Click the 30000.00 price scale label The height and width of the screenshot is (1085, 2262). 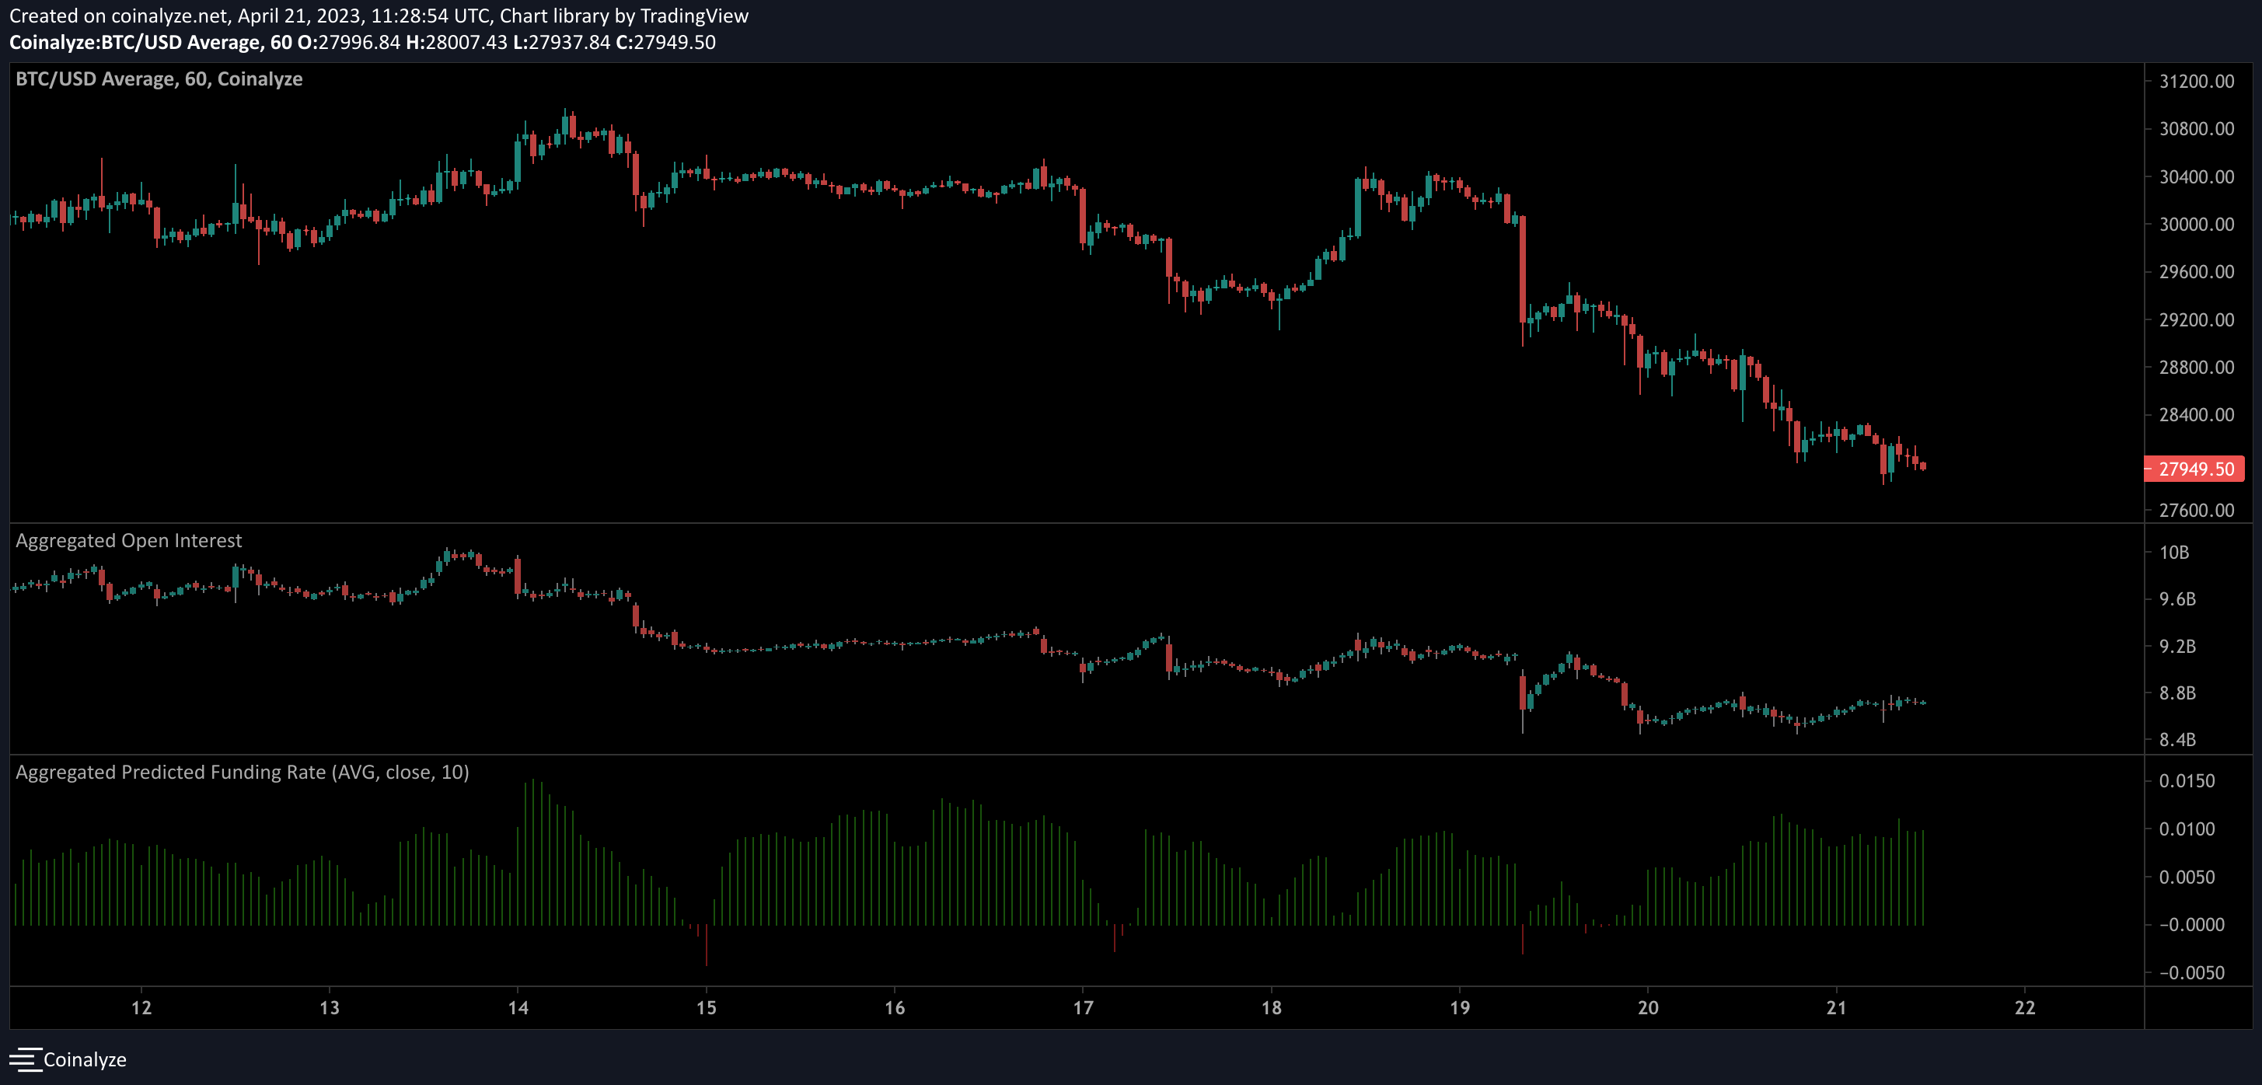click(2196, 225)
